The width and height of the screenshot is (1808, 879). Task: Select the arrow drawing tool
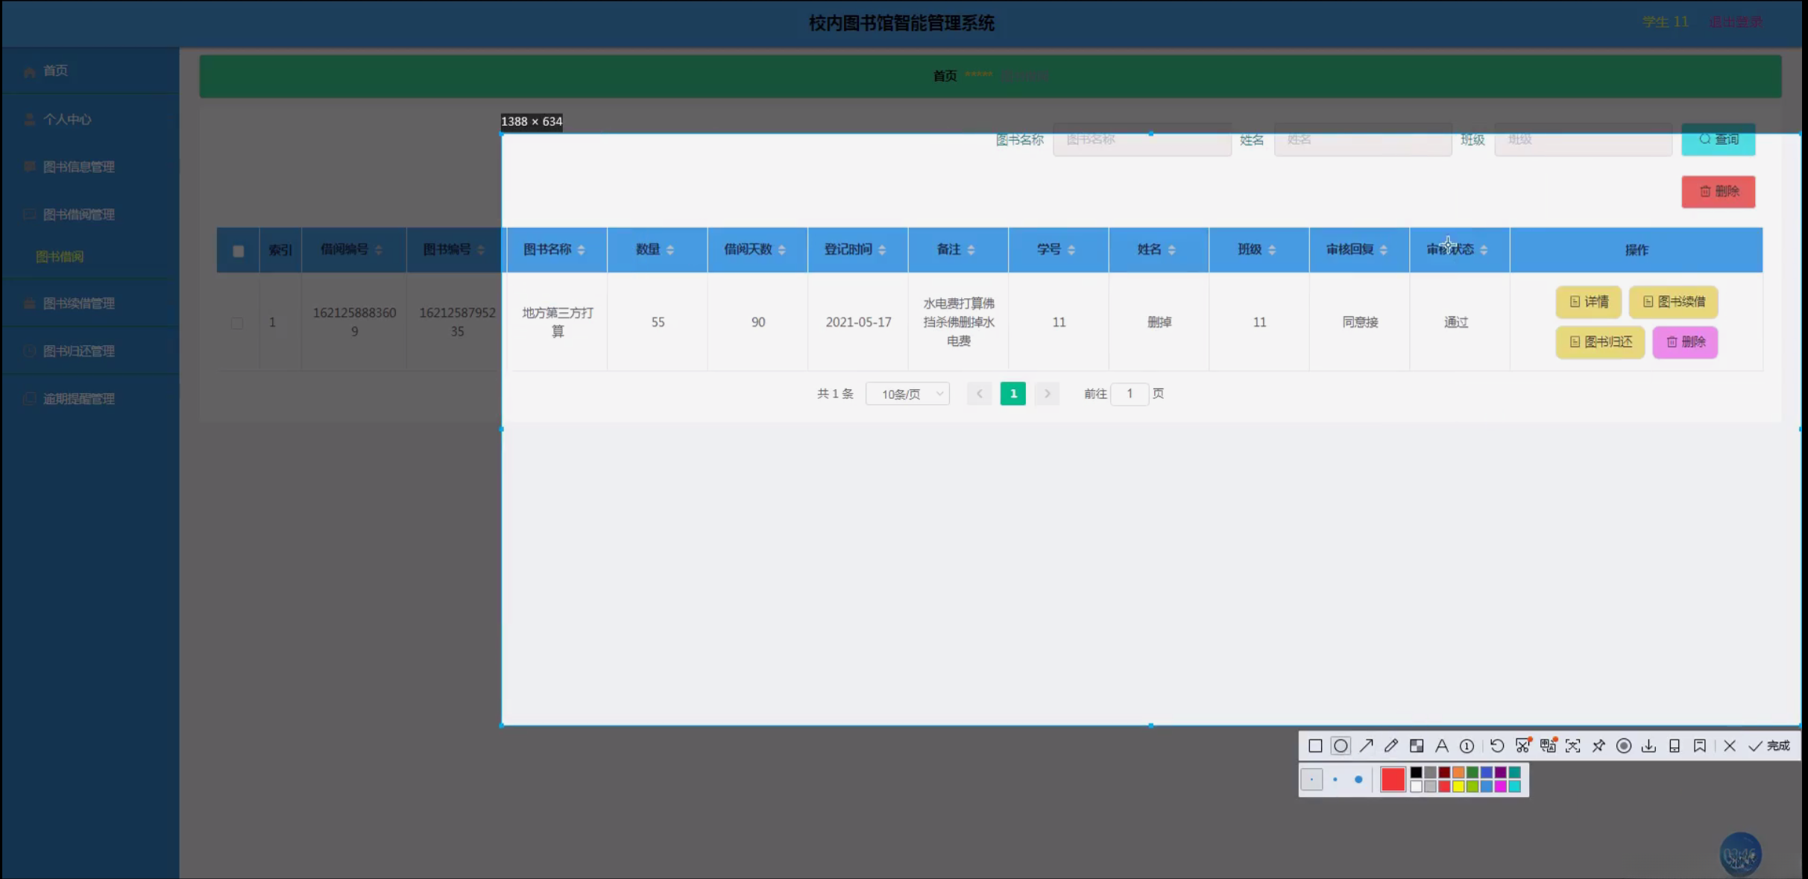point(1366,746)
